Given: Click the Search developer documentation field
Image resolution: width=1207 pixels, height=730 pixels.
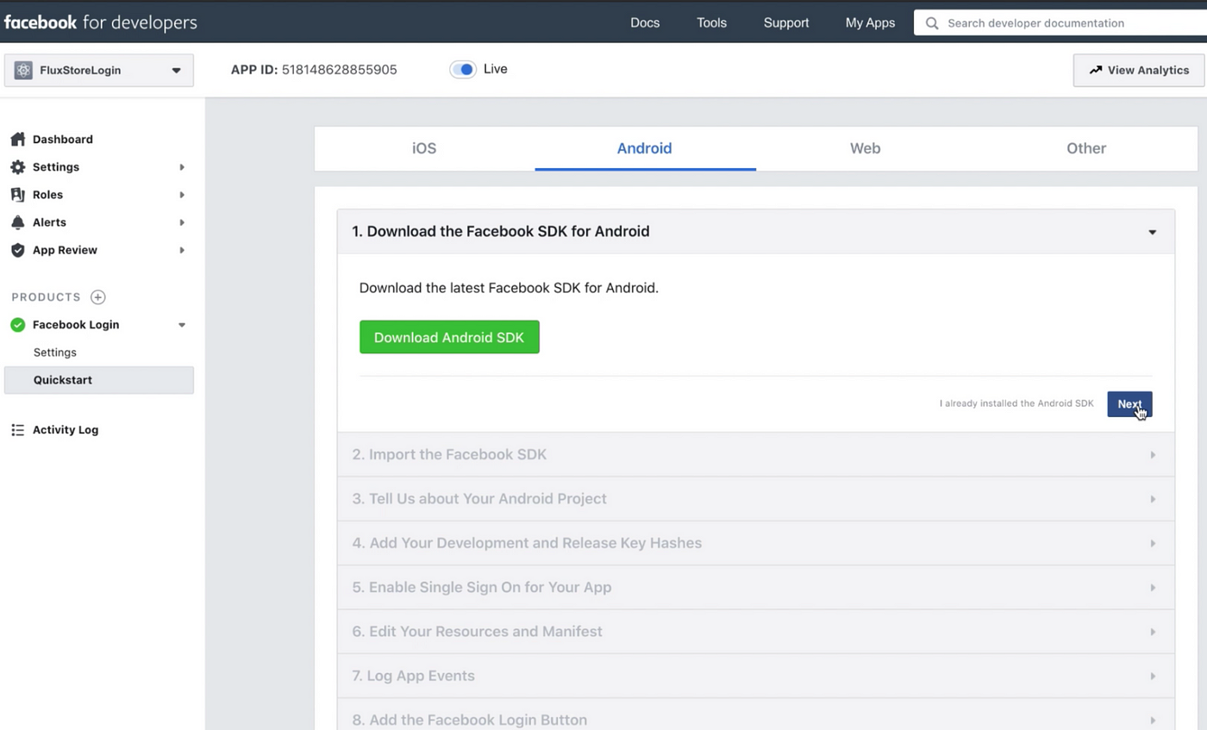Looking at the screenshot, I should tap(1060, 23).
